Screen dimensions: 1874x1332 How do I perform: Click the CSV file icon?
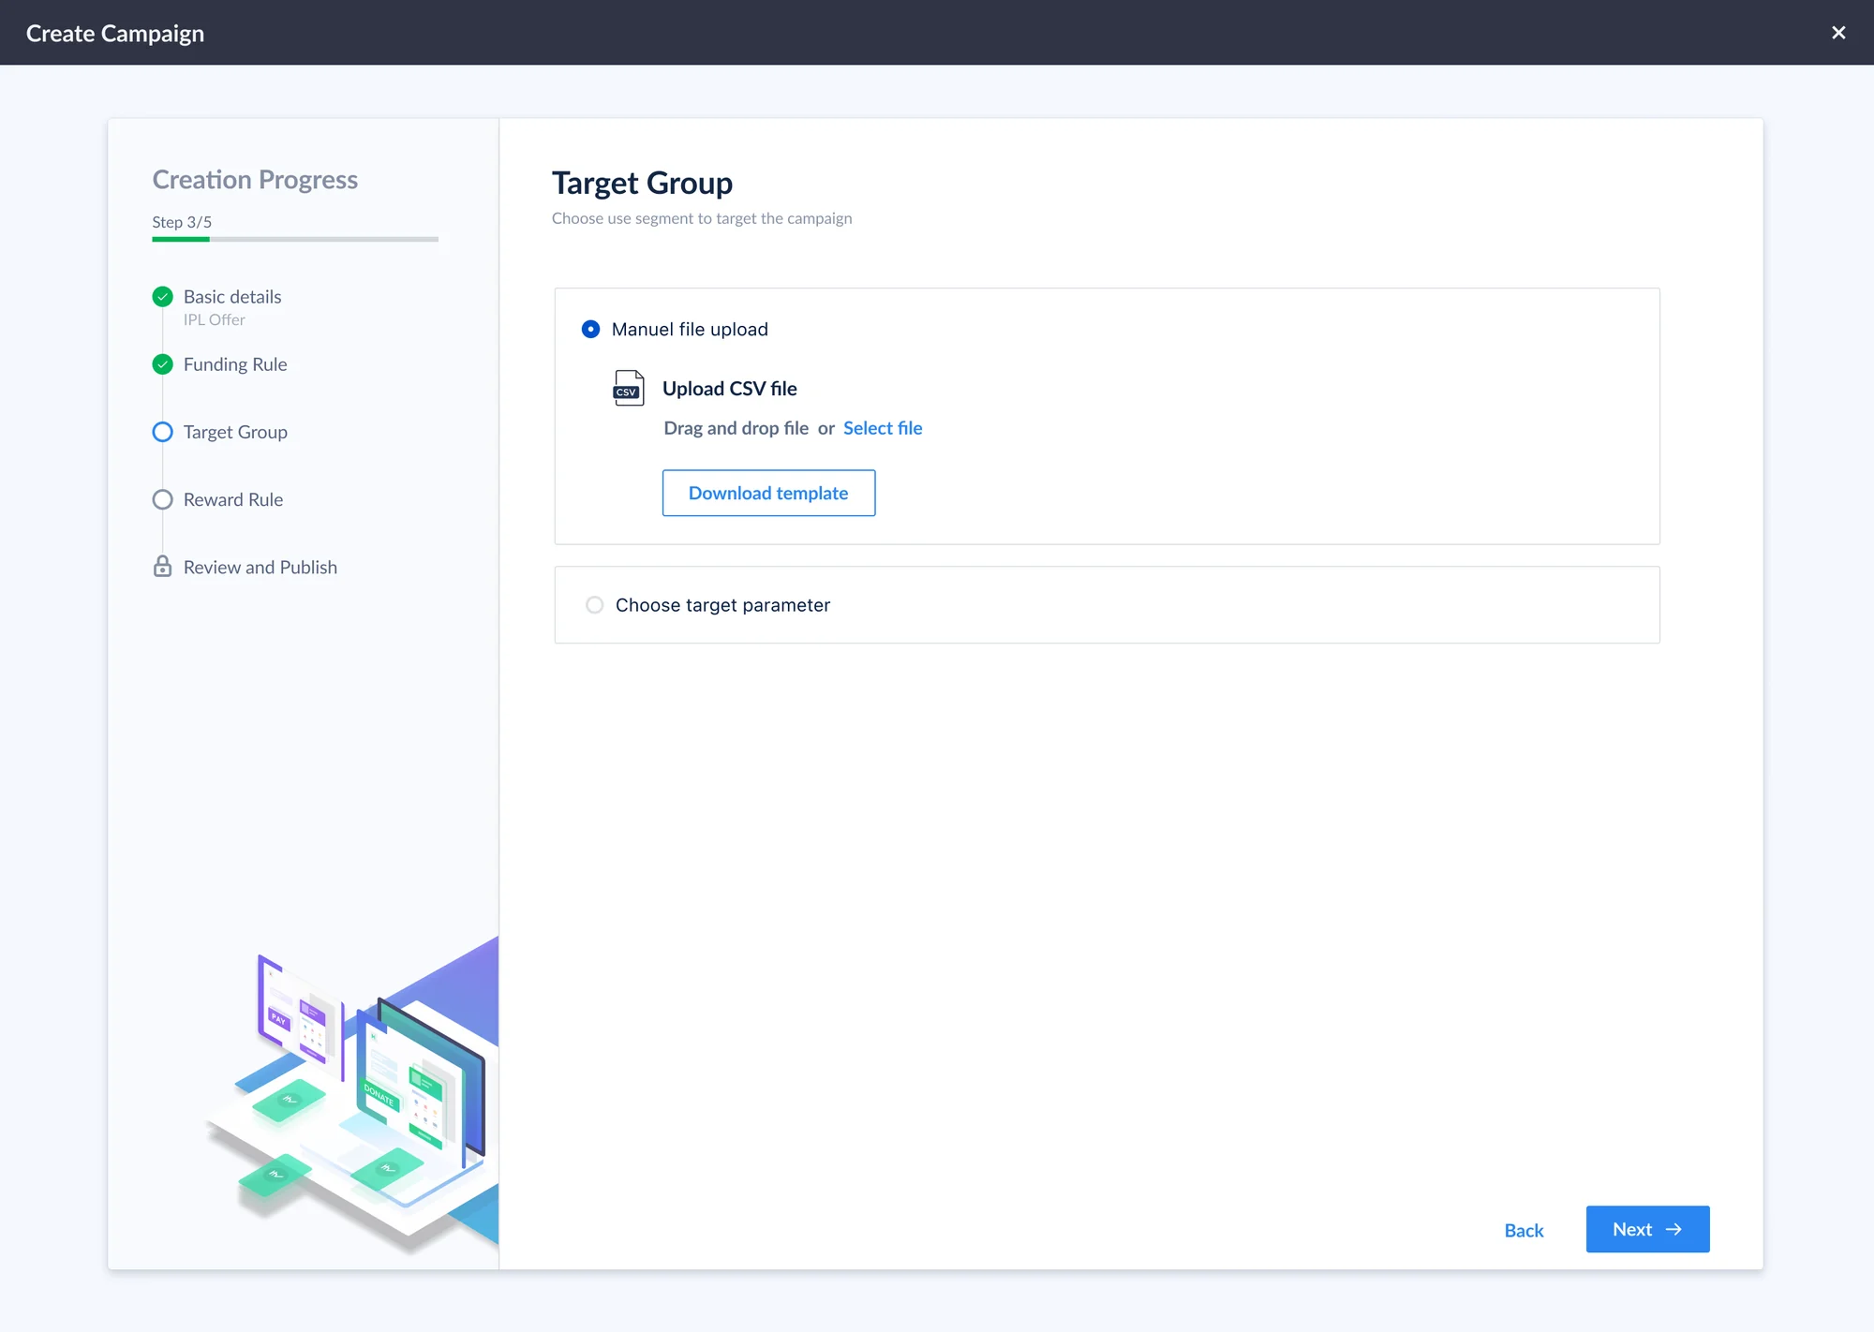tap(629, 388)
